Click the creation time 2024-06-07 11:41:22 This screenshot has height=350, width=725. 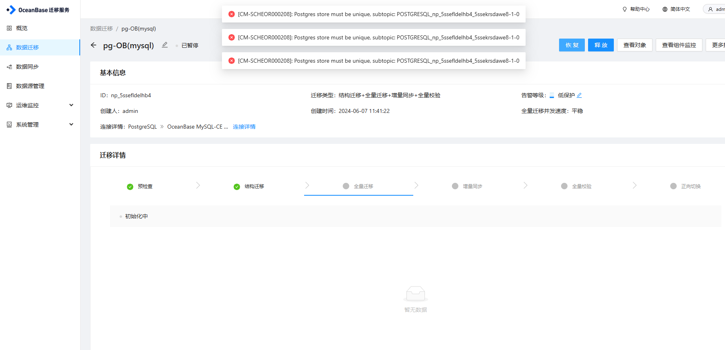click(364, 111)
